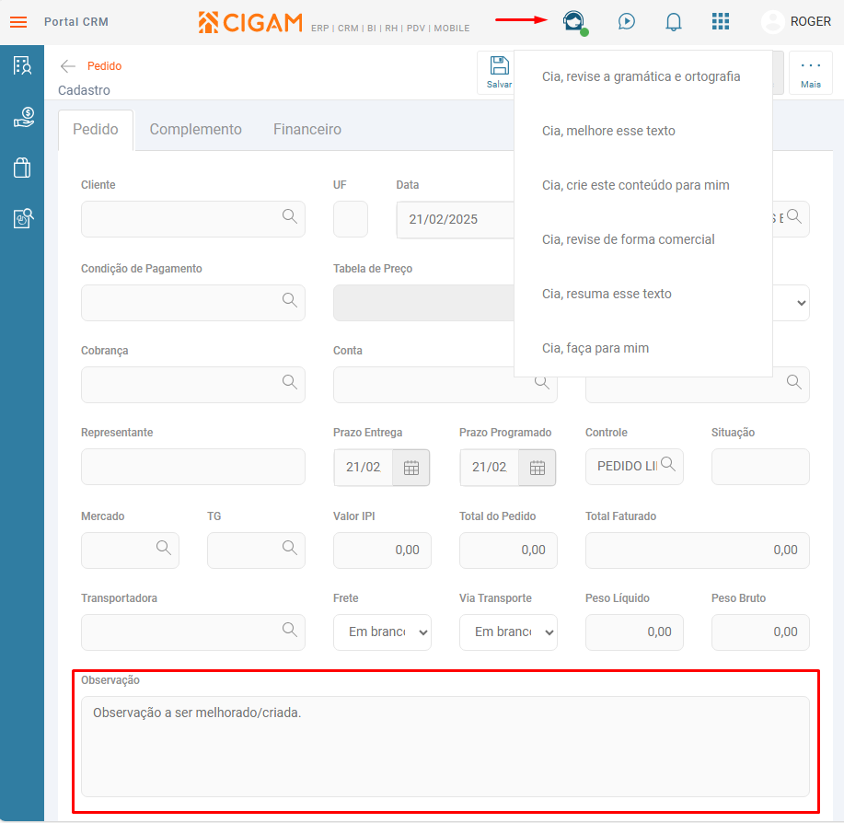The width and height of the screenshot is (844, 823).
Task: Search in the Controle field magnifier
Action: click(668, 464)
